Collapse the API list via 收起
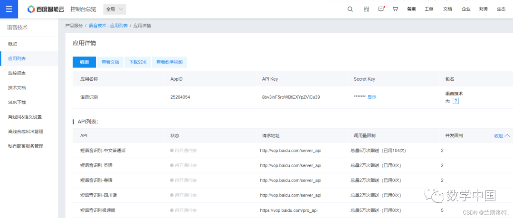The image size is (513, 218). pos(502,135)
